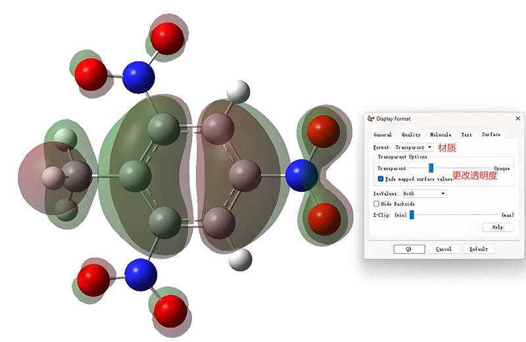Close the Display Format dialog
This screenshot has width=526, height=342.
[517, 118]
